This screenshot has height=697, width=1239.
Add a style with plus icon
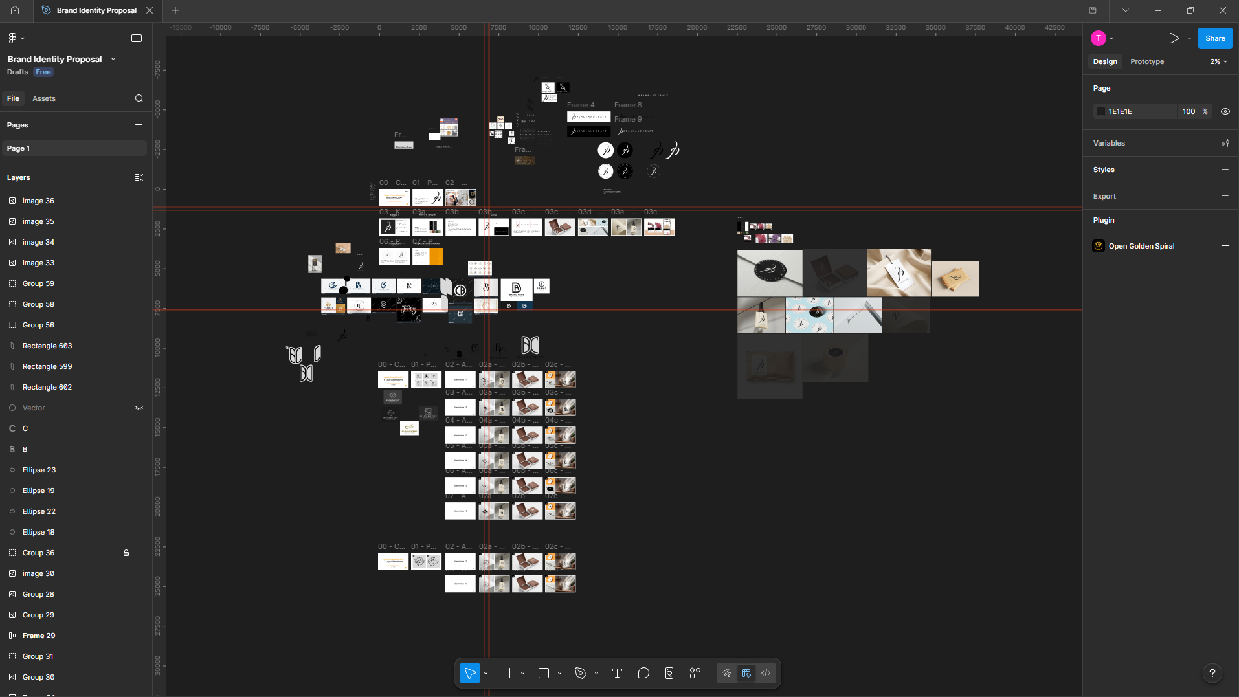pyautogui.click(x=1225, y=170)
